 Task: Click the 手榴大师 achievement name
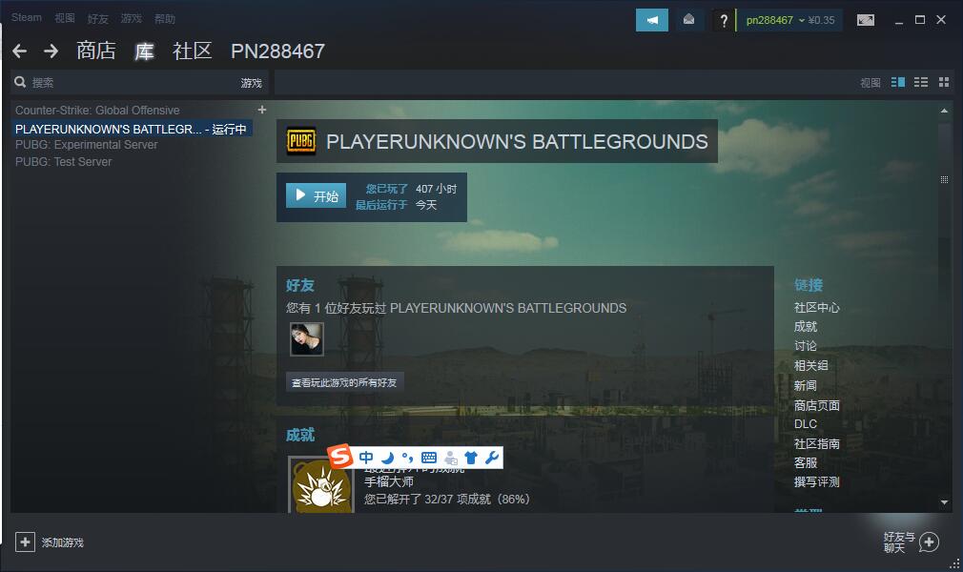(x=389, y=481)
